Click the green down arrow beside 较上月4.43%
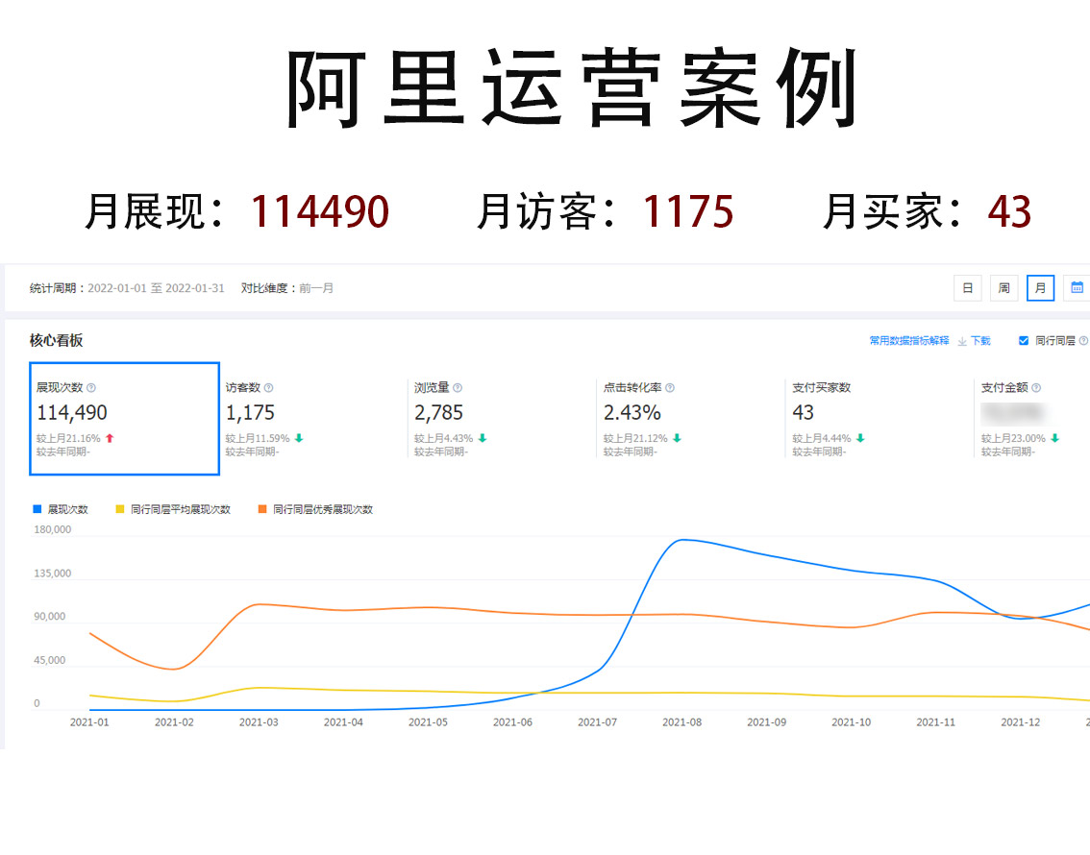 click(x=483, y=438)
